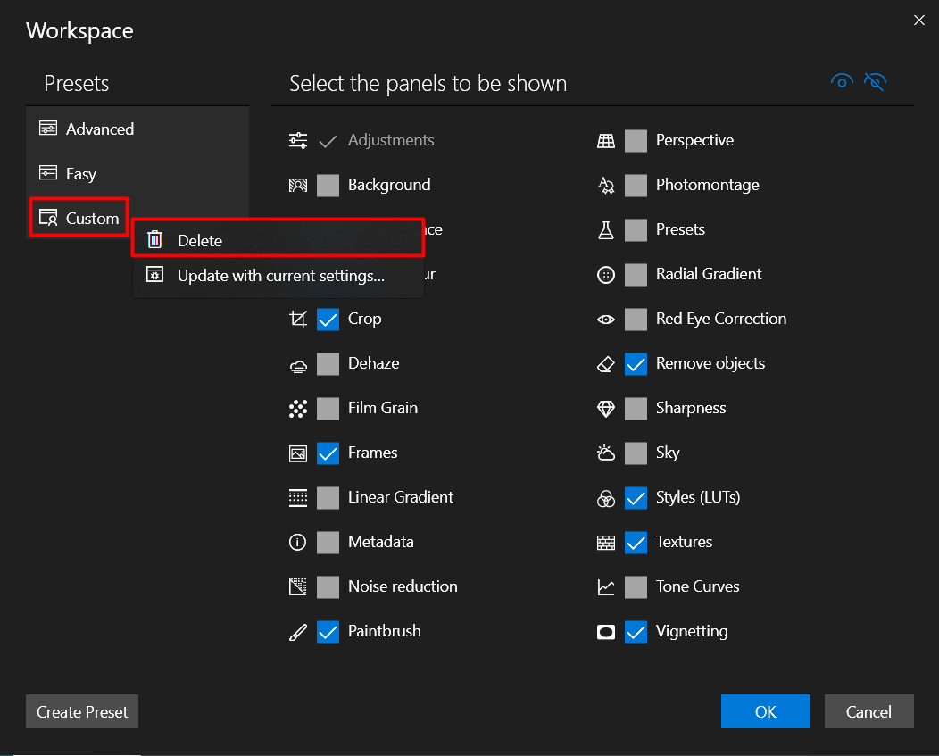Enable the Linear Gradient checkbox

pos(328,498)
